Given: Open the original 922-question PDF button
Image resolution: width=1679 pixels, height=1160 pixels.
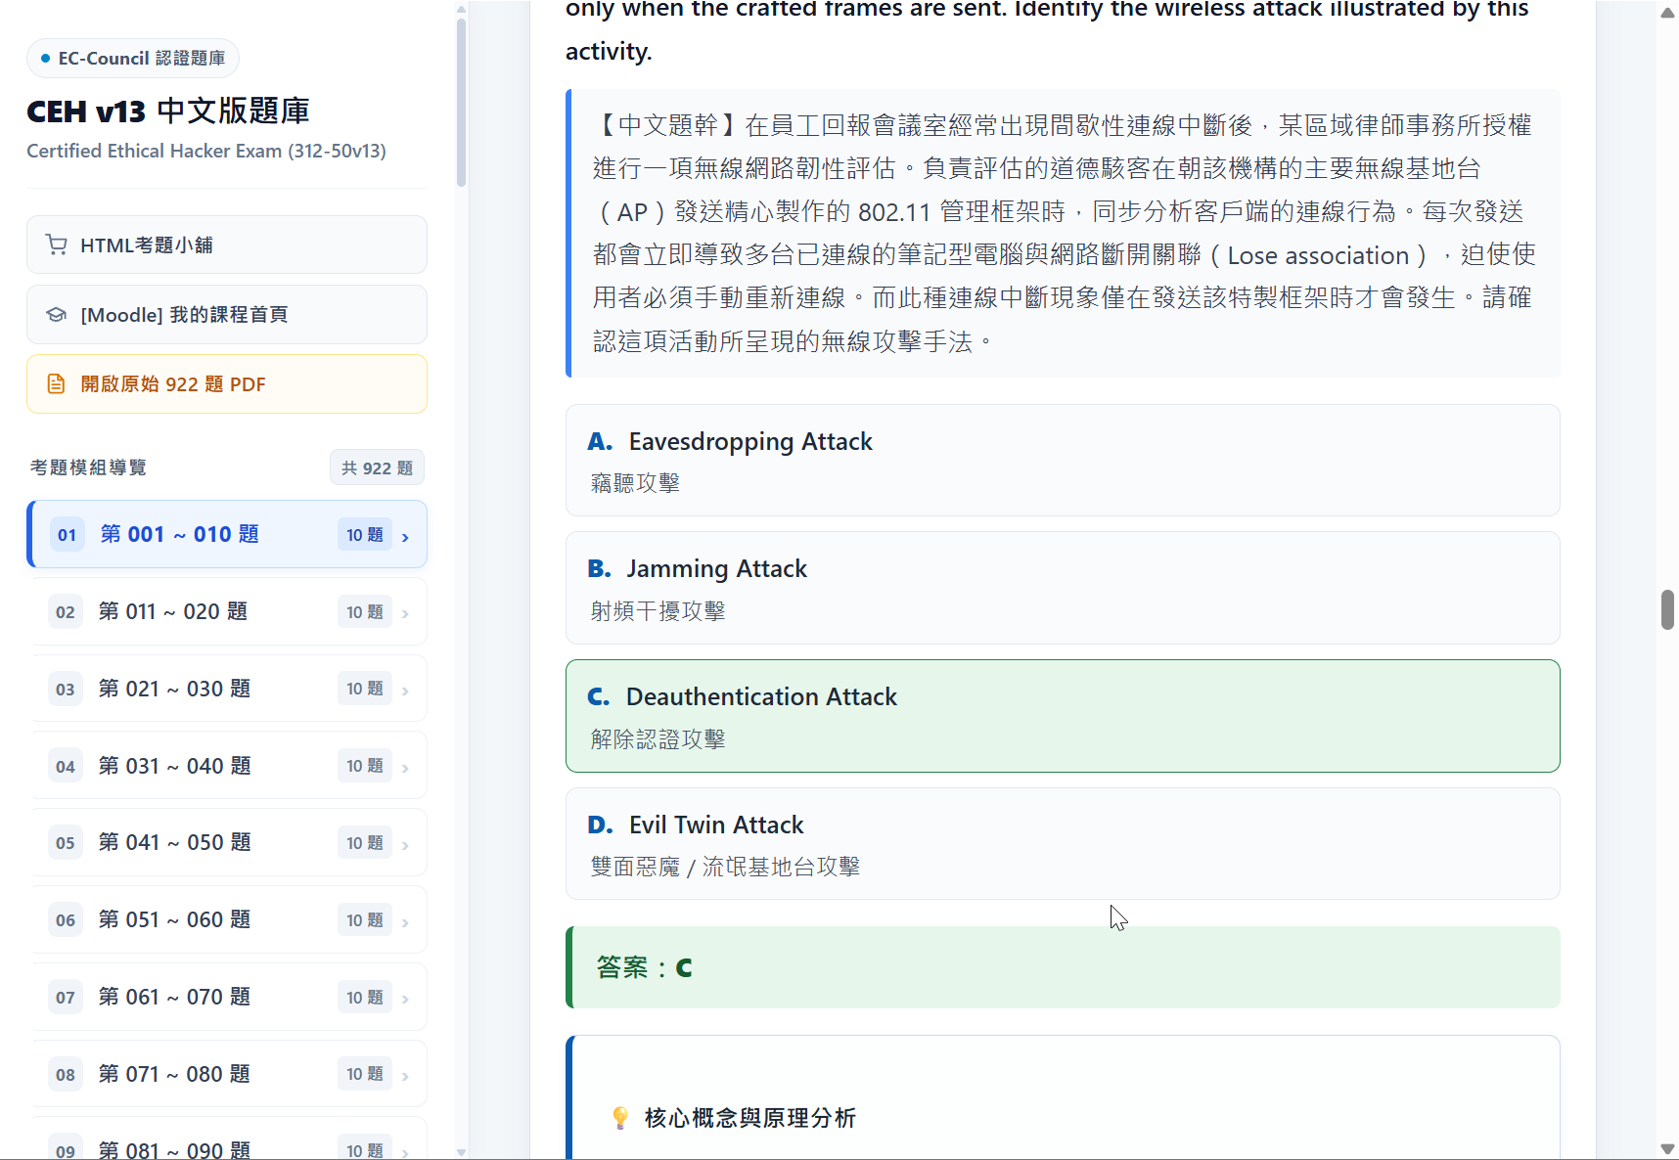Looking at the screenshot, I should pyautogui.click(x=227, y=383).
